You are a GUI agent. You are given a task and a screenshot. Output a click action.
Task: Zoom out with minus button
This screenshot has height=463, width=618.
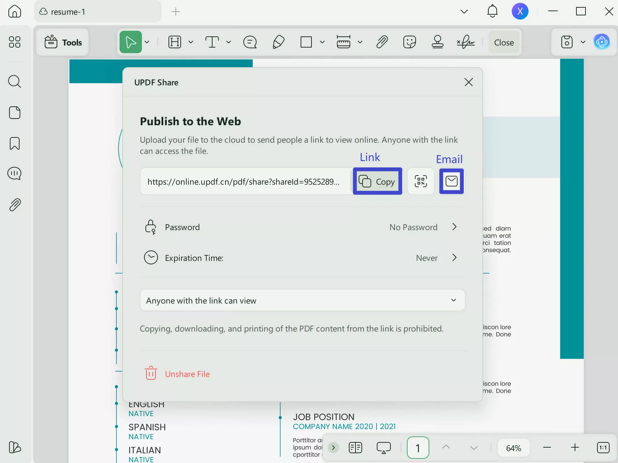click(x=547, y=448)
